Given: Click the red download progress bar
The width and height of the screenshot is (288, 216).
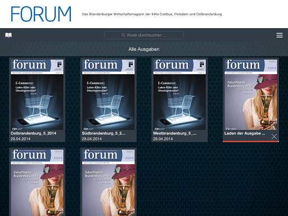Looking at the screenshot, I should (251, 141).
